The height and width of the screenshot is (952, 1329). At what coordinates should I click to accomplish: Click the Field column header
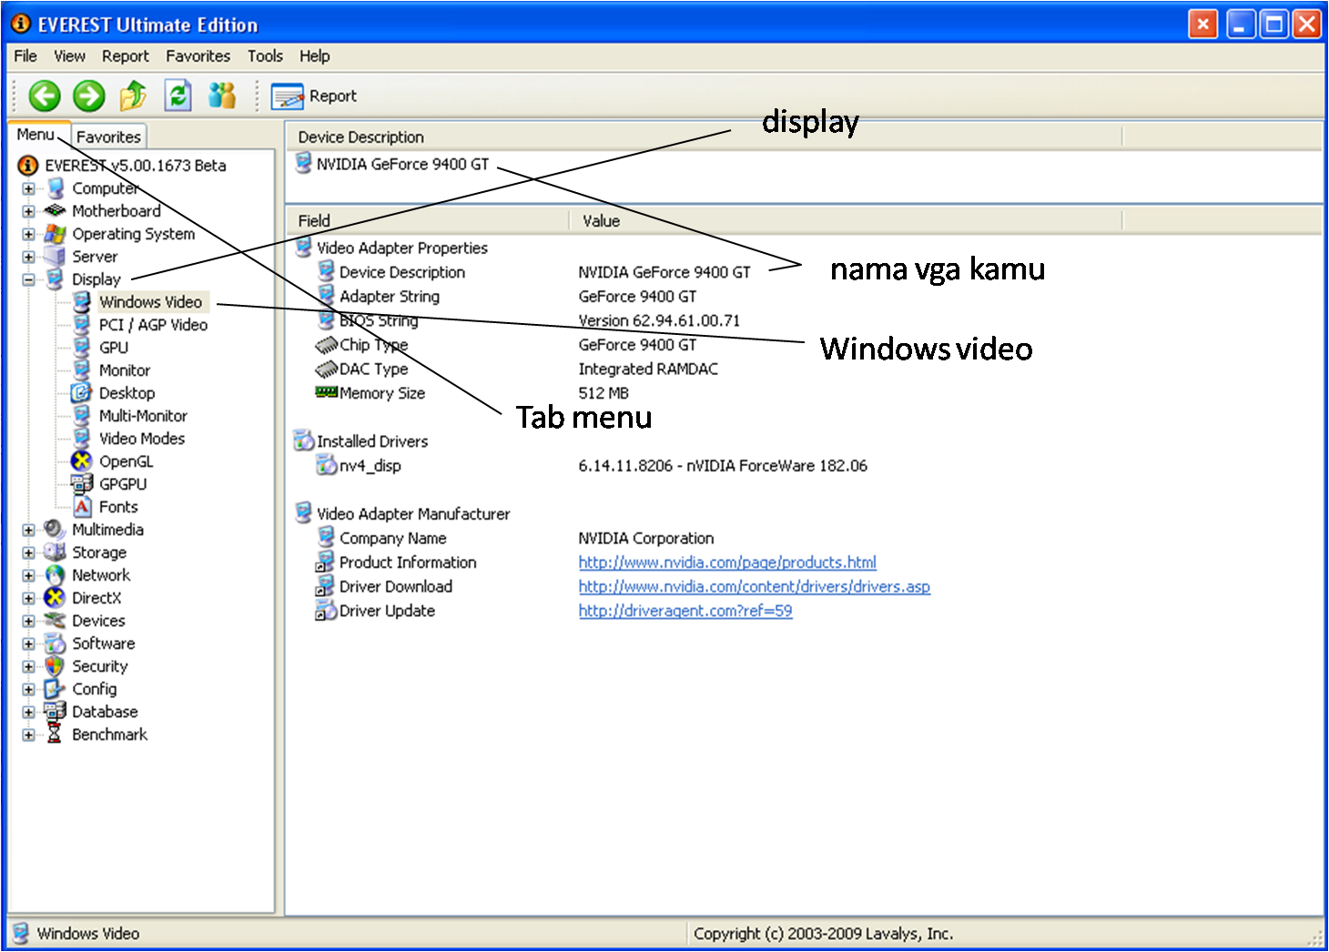point(428,220)
